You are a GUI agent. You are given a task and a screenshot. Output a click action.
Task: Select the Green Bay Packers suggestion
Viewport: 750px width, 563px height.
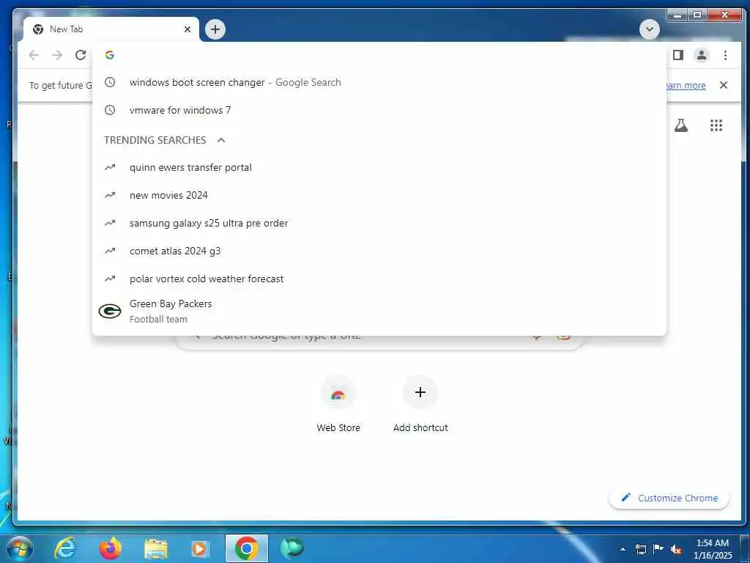point(379,311)
